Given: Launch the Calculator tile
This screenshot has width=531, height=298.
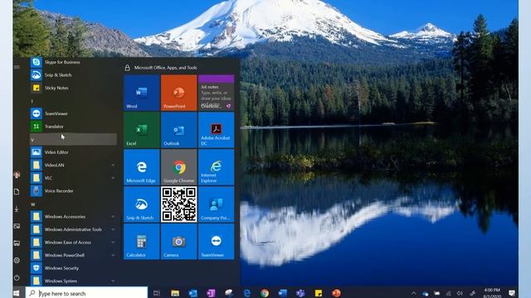Looking at the screenshot, I should (x=142, y=242).
